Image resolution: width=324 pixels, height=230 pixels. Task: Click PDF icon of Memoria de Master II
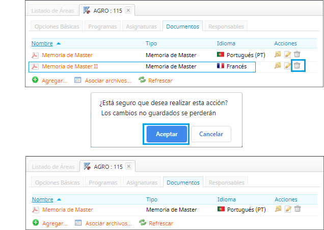(x=35, y=66)
